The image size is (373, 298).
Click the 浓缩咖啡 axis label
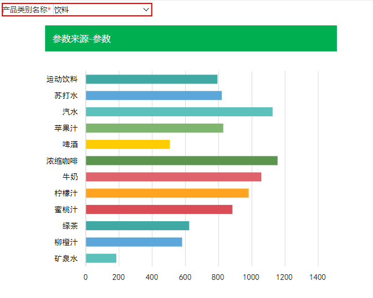pos(62,161)
